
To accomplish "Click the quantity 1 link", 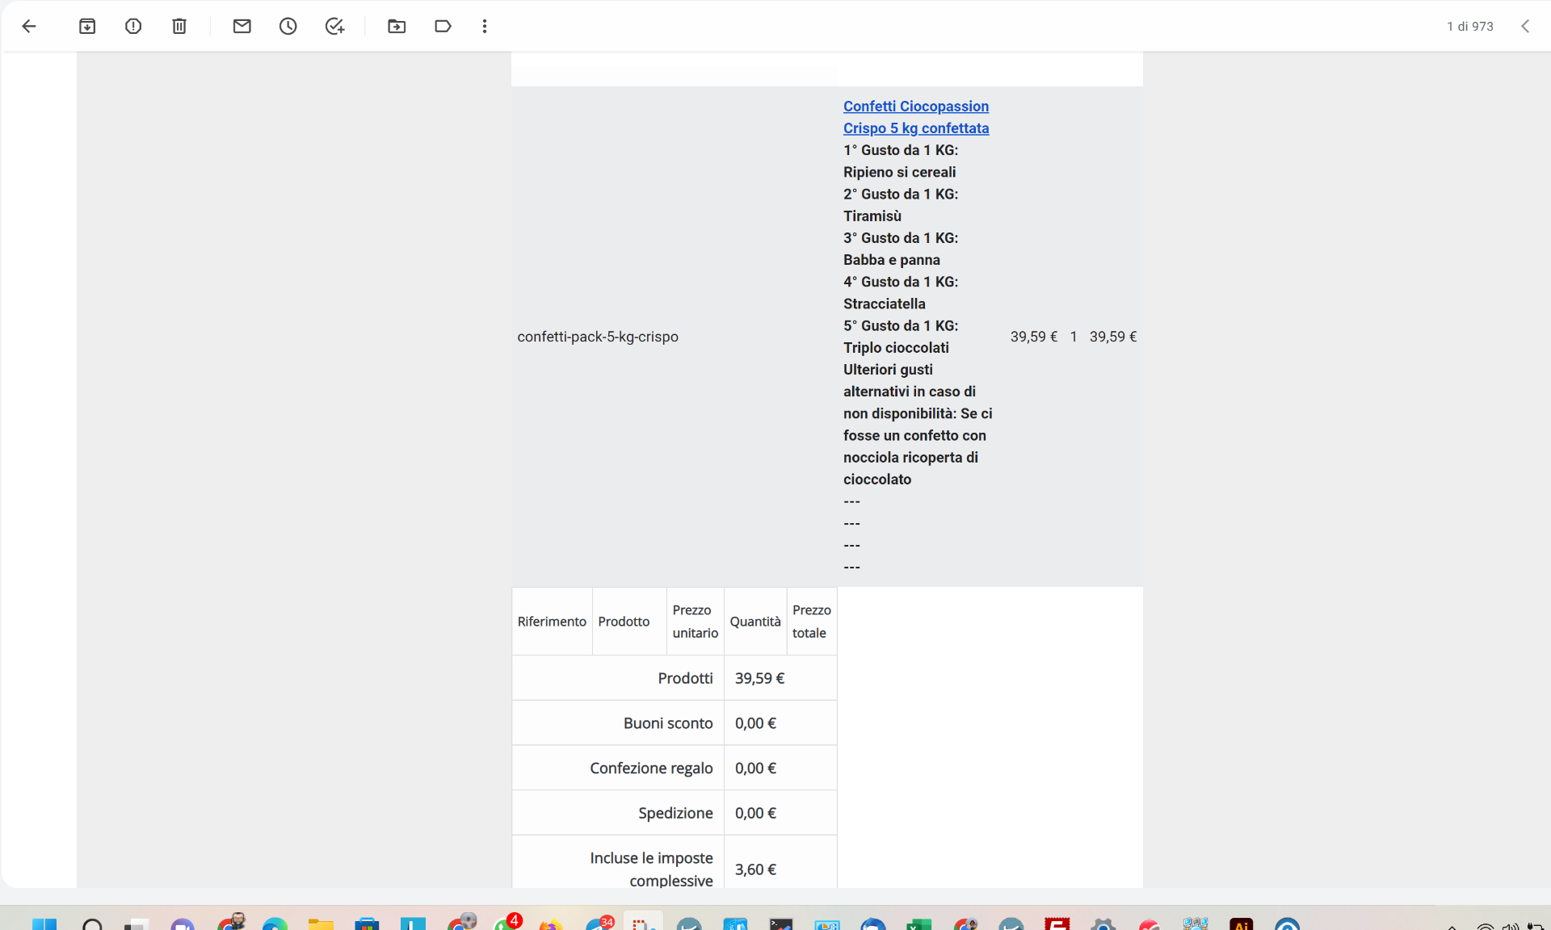I will 1074,337.
